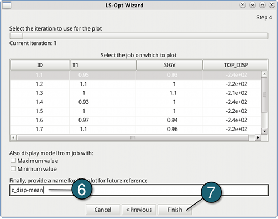Select job row 1.7
The height and width of the screenshot is (219, 278).
point(136,129)
